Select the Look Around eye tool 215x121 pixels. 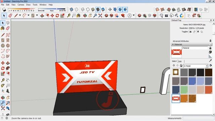8,114
